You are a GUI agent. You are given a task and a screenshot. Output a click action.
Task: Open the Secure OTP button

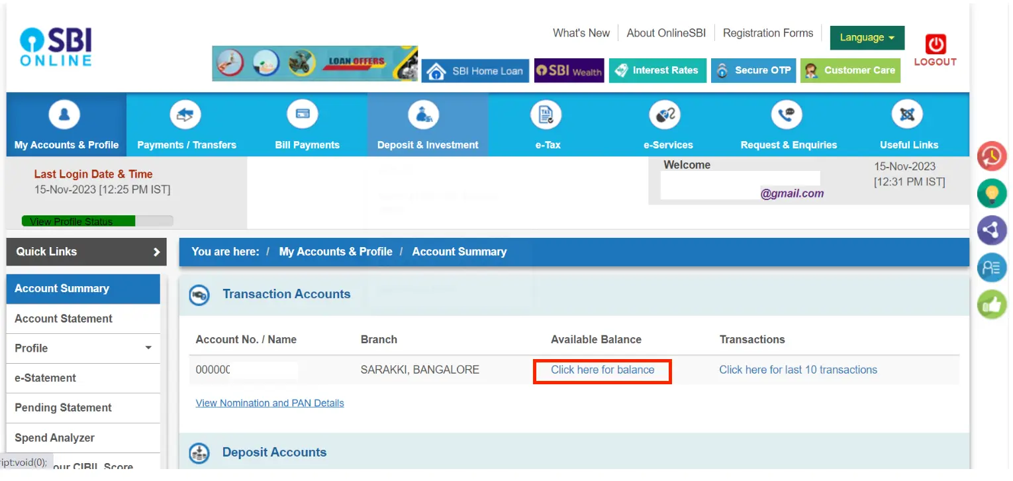pyautogui.click(x=753, y=71)
